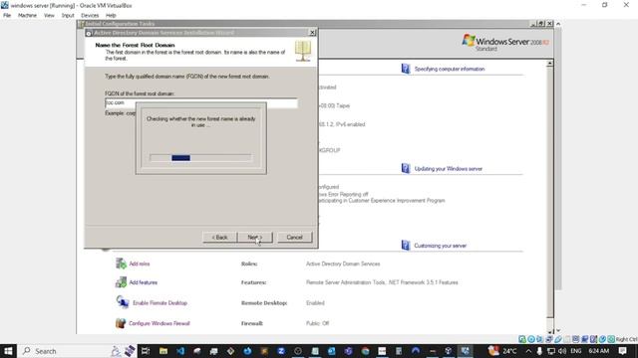Click the scroll-up arrow of Initial Configuration Tasks
The image size is (638, 358).
click(x=549, y=64)
